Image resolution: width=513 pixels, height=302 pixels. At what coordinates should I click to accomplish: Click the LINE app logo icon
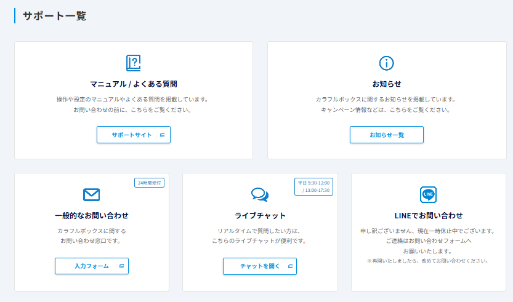pos(428,194)
